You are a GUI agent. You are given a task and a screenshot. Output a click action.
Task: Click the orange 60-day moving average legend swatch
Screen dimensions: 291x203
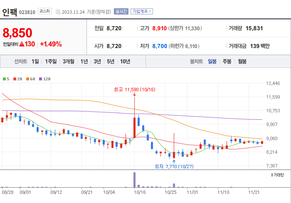(x=28, y=79)
